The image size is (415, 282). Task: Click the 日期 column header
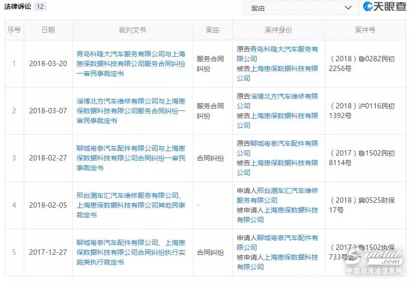coord(48,30)
